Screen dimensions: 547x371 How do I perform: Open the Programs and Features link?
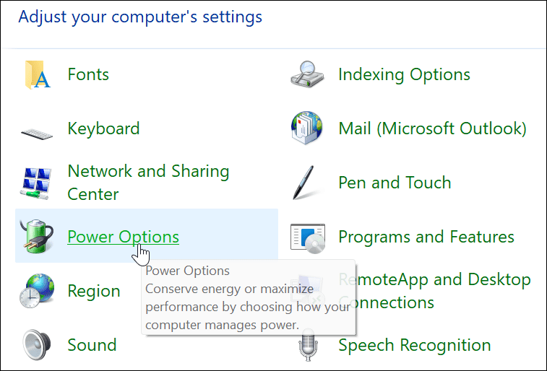(x=426, y=237)
